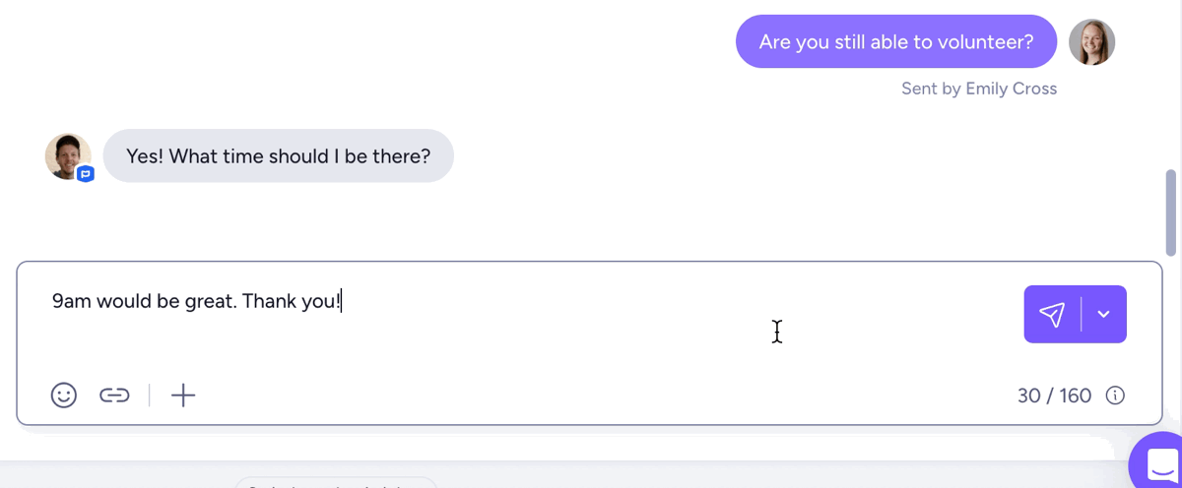
Task: Expand the send options dropdown arrow
Action: pyautogui.click(x=1104, y=315)
